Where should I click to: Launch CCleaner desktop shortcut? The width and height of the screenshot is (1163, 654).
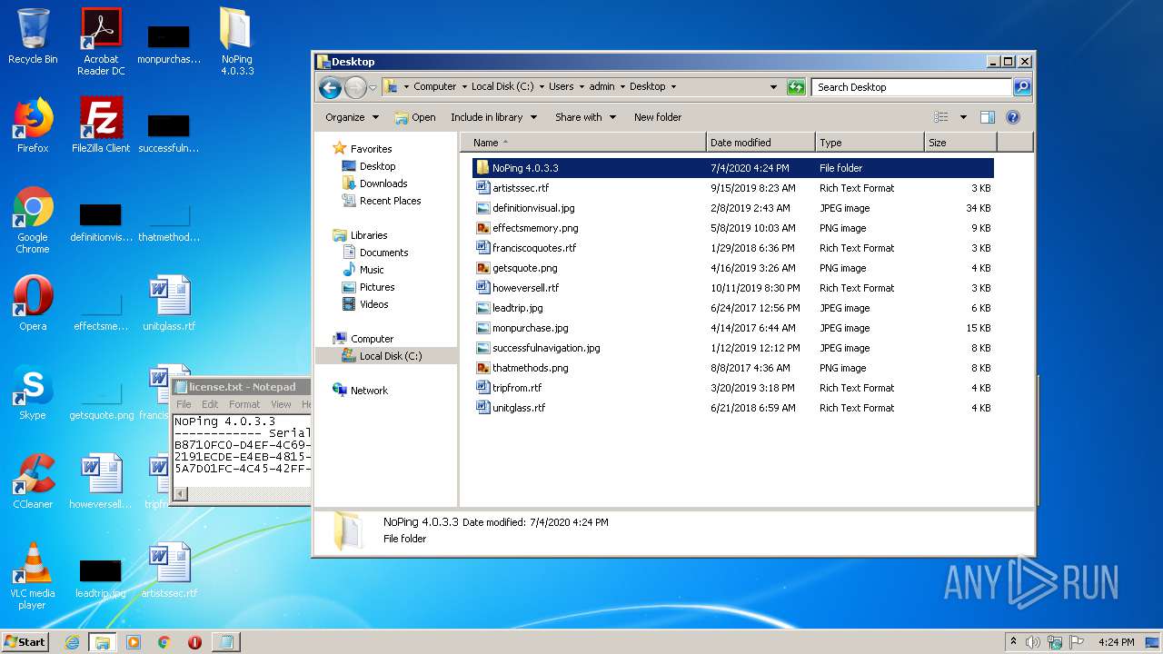pos(33,481)
